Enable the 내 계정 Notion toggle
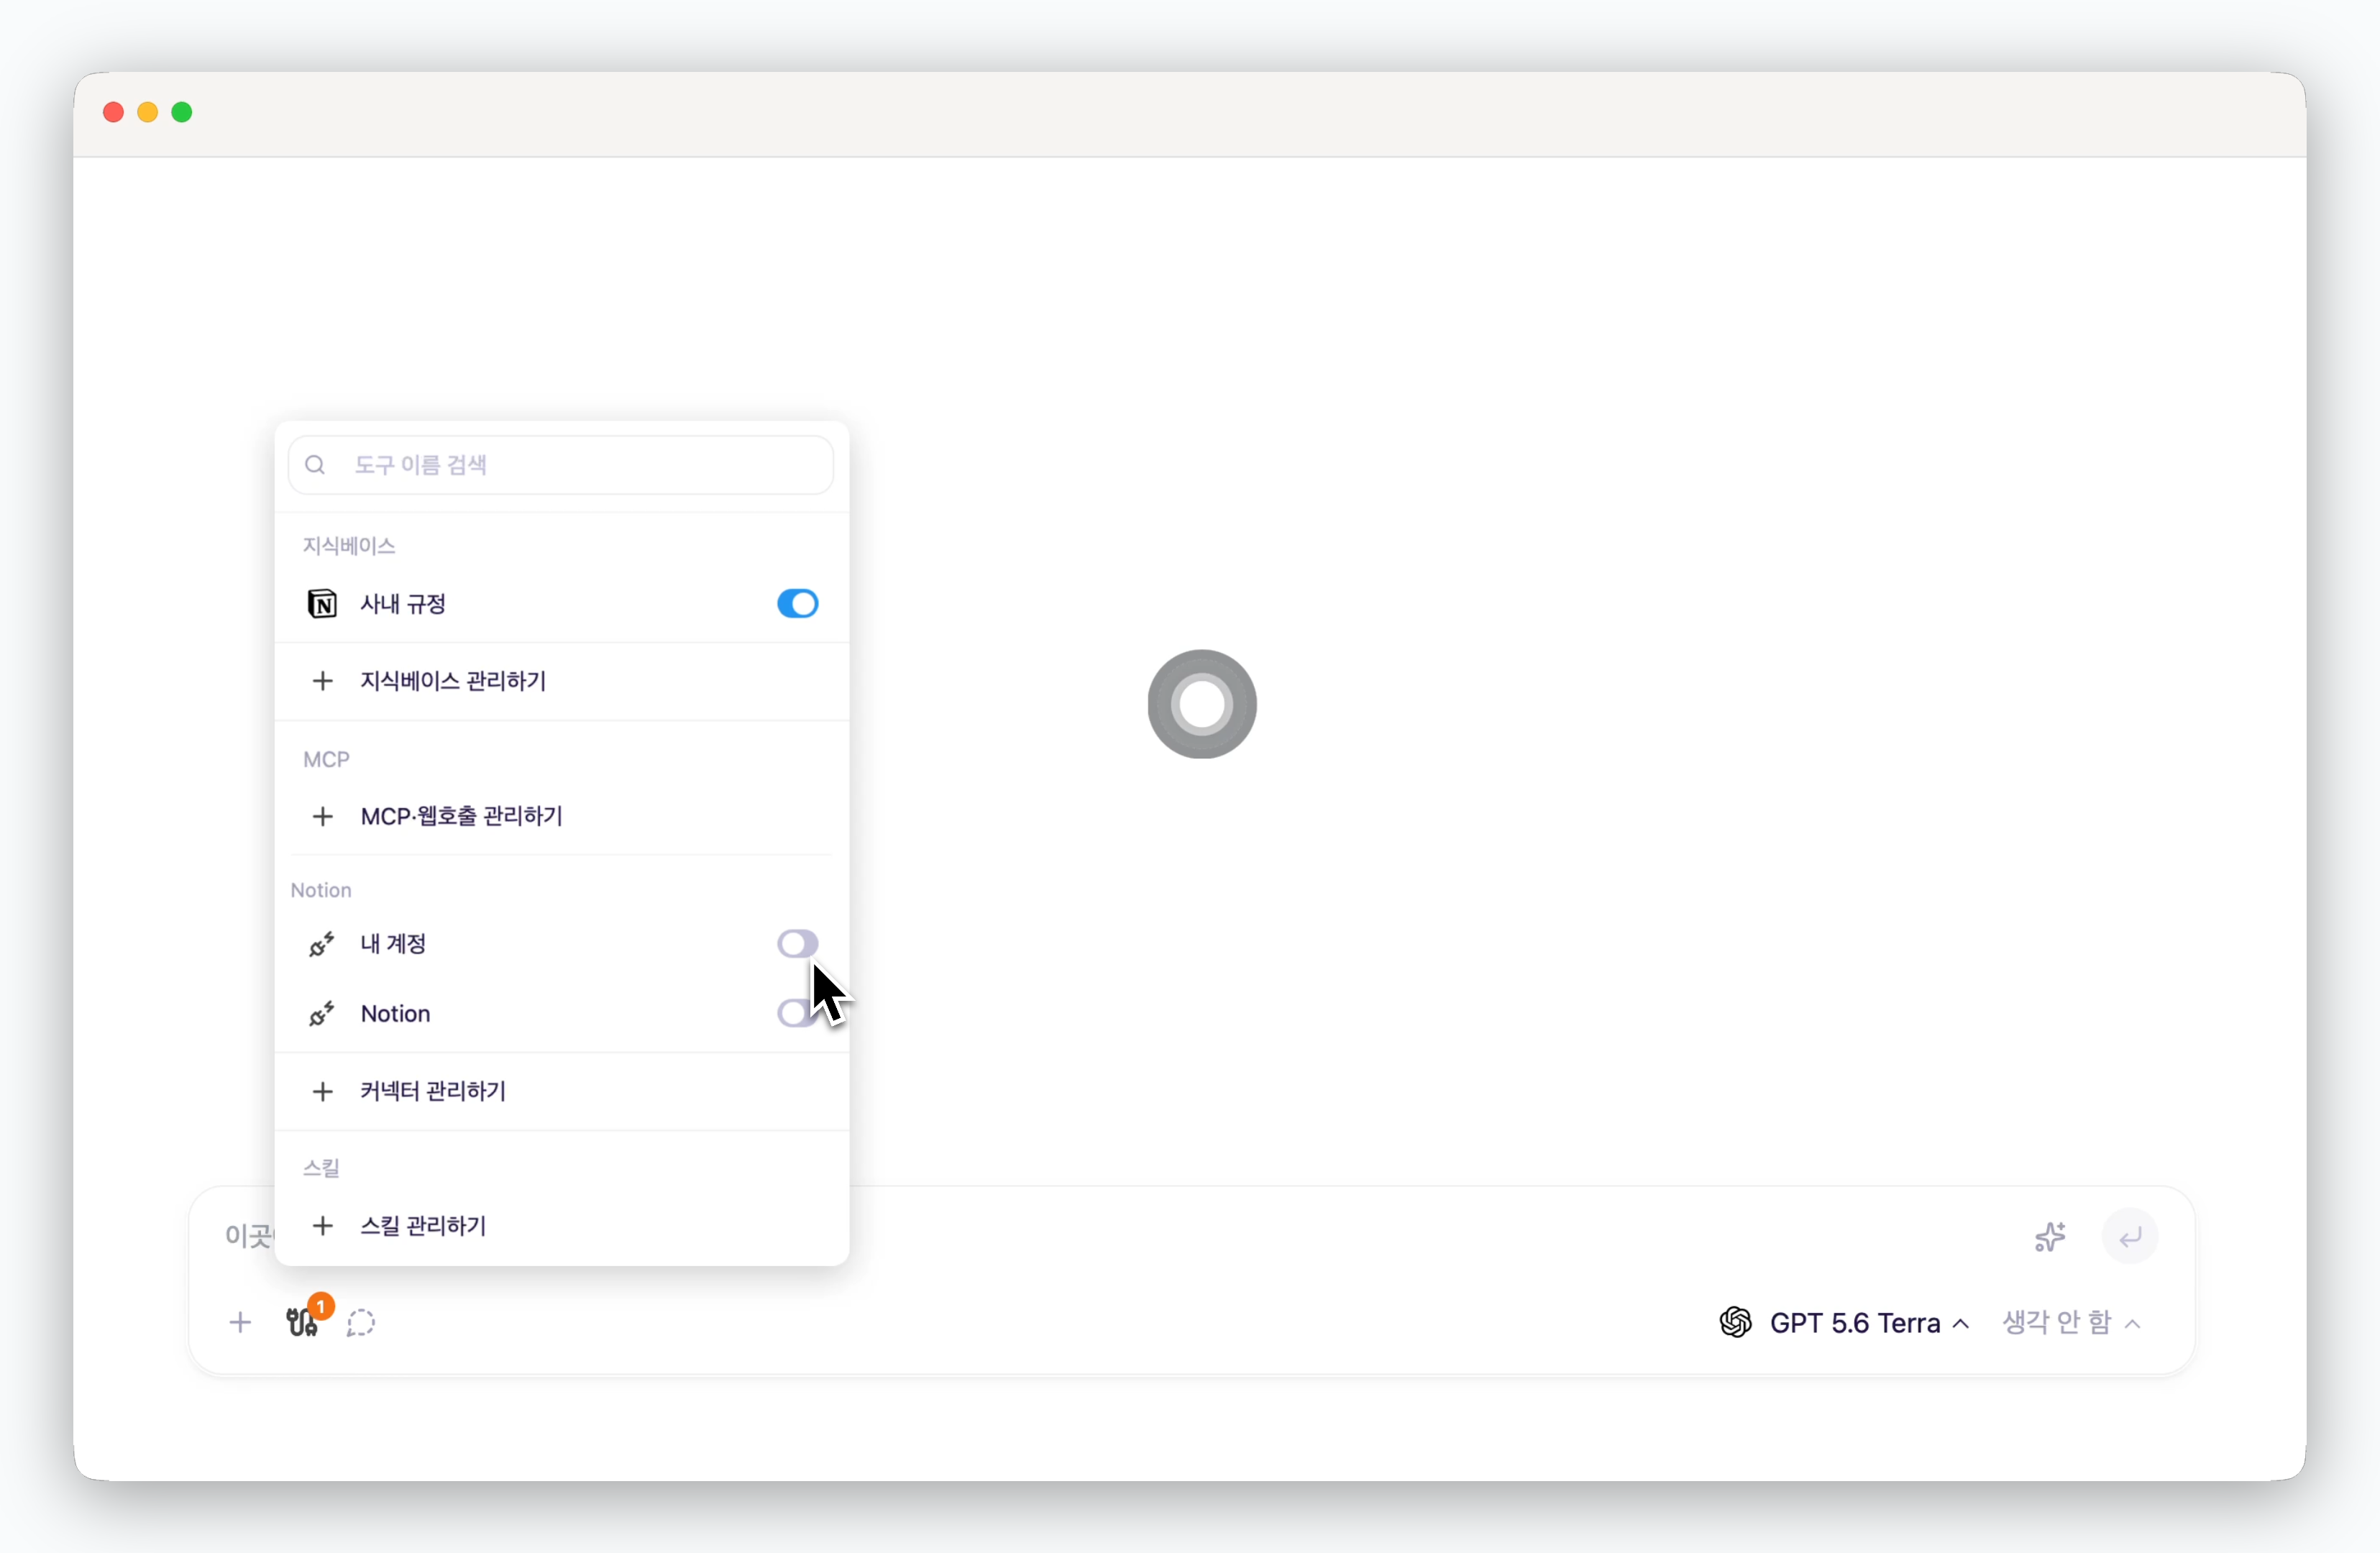Screen dimensions: 2380x1553 pos(797,943)
